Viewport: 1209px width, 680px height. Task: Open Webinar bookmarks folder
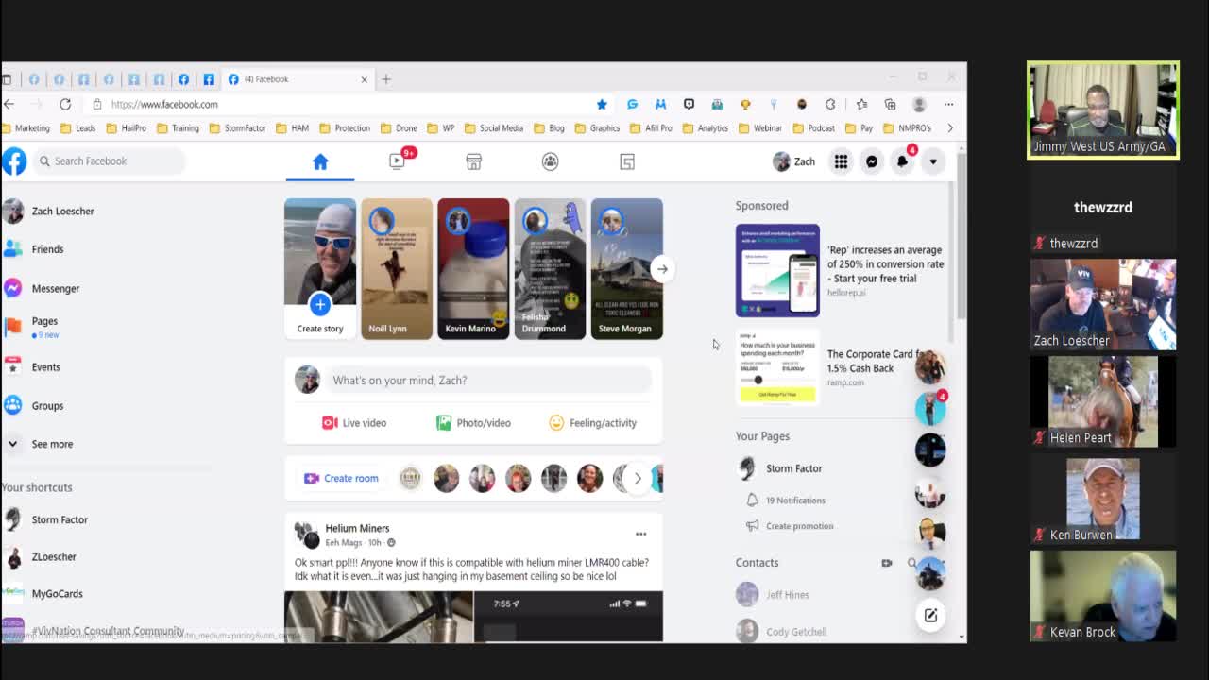[759, 128]
